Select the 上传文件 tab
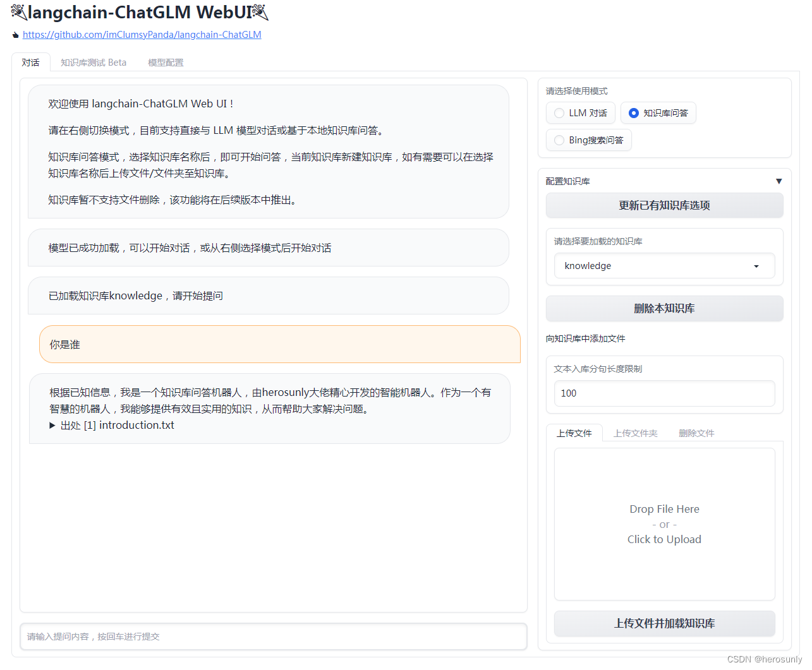This screenshot has width=812, height=670. pyautogui.click(x=574, y=433)
